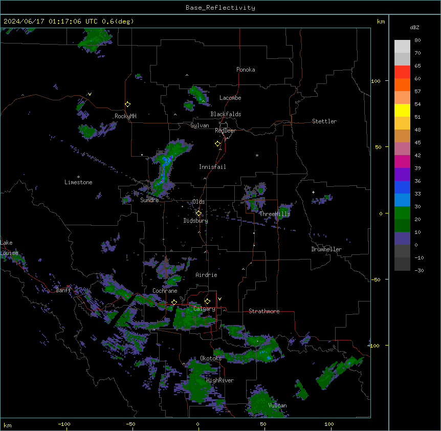The width and height of the screenshot is (441, 431).
Task: Click the white plus marker north of Drumheller
Action: 313,192
